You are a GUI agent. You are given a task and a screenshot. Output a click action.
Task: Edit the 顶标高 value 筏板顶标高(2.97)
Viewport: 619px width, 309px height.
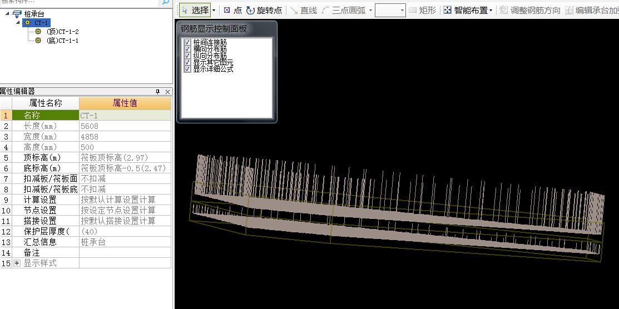[x=125, y=158]
